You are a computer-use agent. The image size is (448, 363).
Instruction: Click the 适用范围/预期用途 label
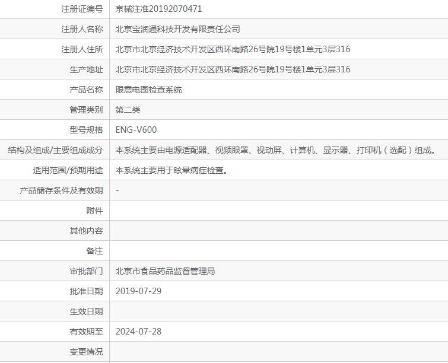68,170
